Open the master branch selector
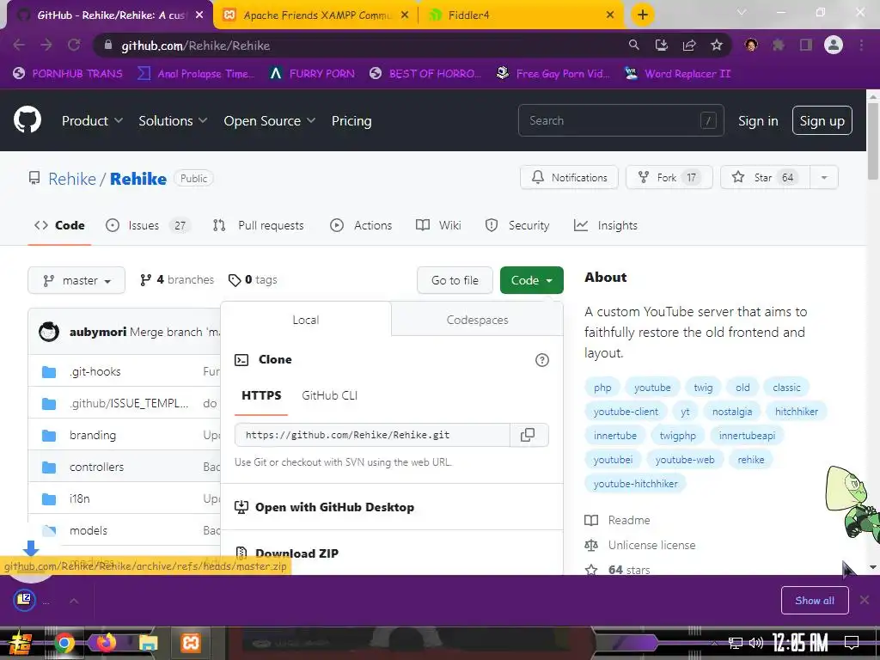This screenshot has height=660, width=880. 76,280
